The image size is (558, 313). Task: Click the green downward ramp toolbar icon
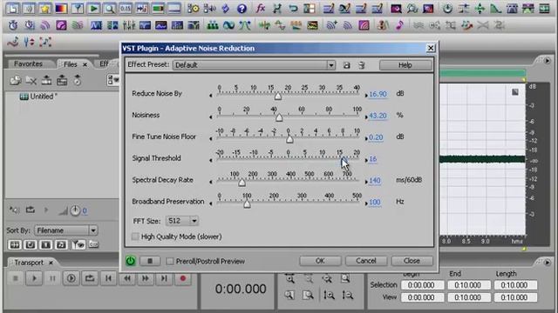pyautogui.click(x=496, y=9)
